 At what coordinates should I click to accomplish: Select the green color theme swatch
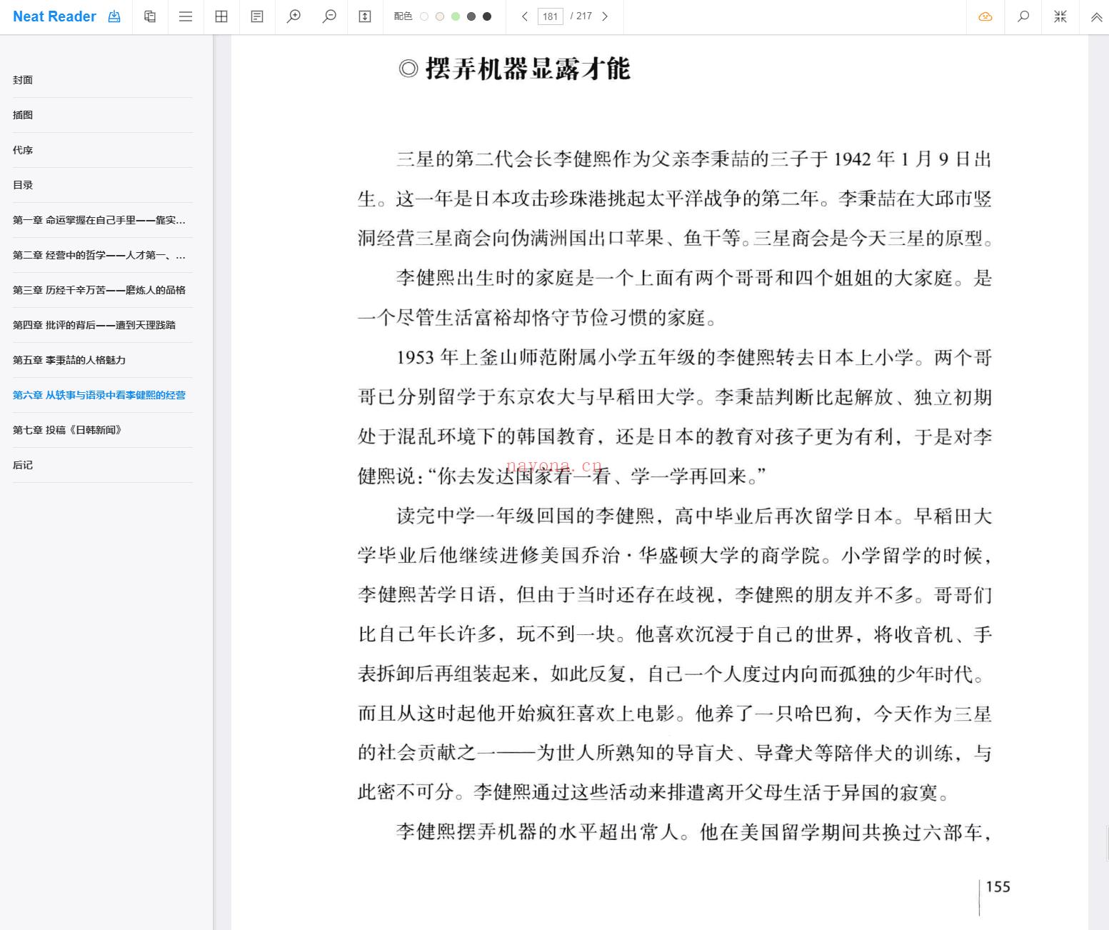tap(456, 16)
